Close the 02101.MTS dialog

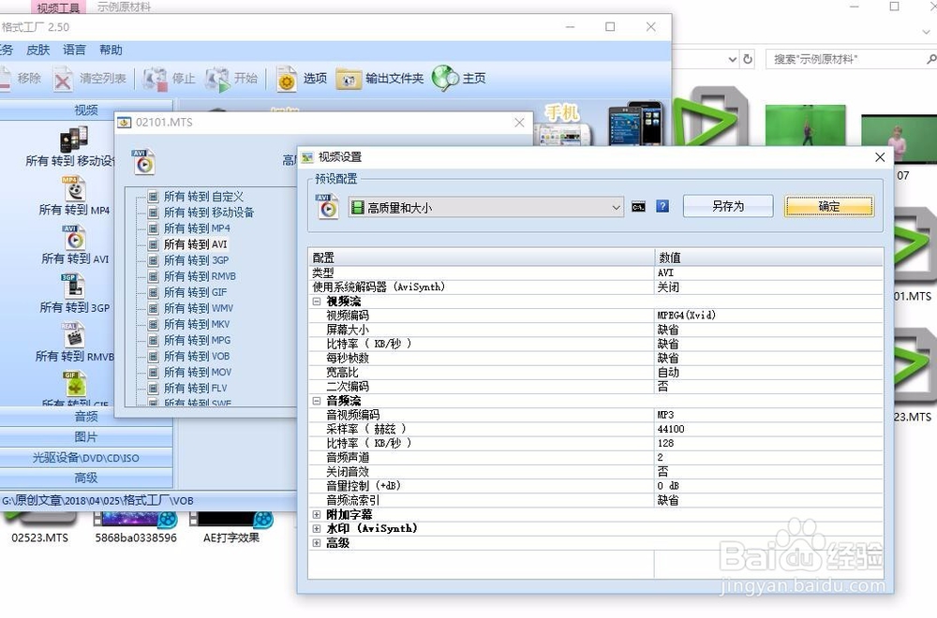[x=519, y=123]
